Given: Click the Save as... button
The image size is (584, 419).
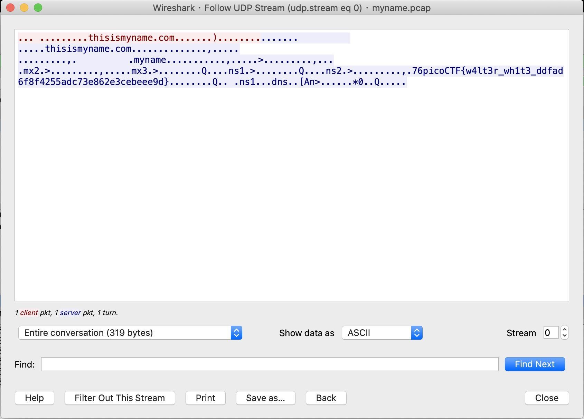Looking at the screenshot, I should tap(265, 398).
